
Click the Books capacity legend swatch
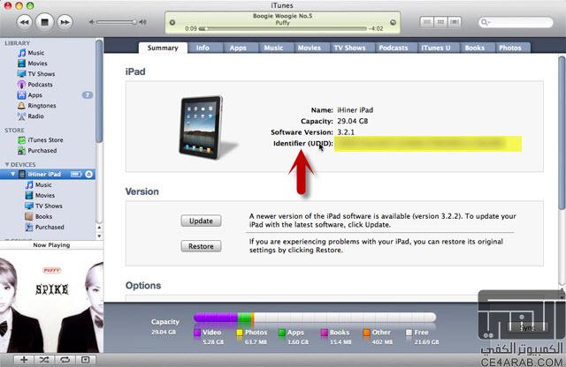pos(325,333)
